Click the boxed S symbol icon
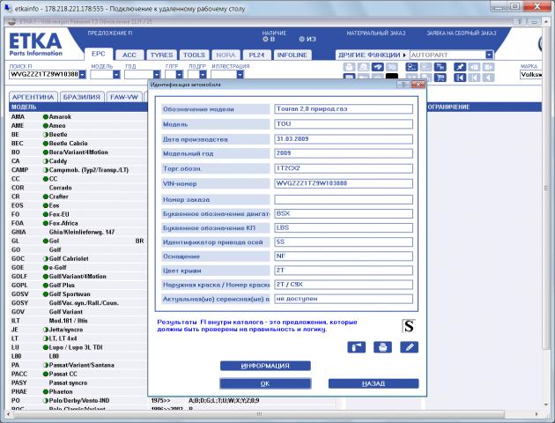The image size is (555, 423). [x=408, y=326]
